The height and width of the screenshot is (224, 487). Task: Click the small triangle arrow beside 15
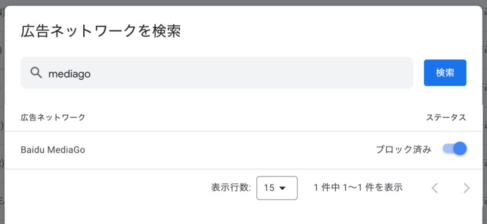282,188
